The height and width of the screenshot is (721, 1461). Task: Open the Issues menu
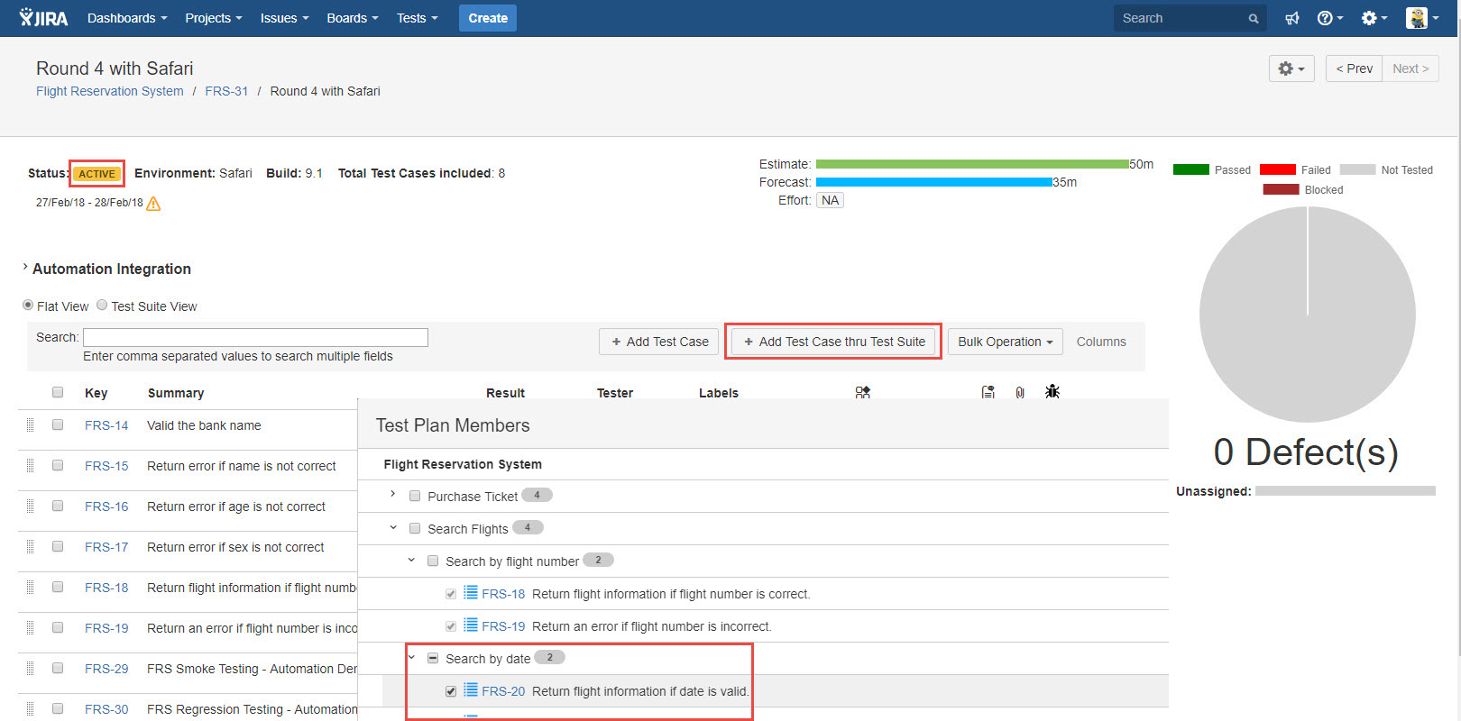[x=284, y=18]
